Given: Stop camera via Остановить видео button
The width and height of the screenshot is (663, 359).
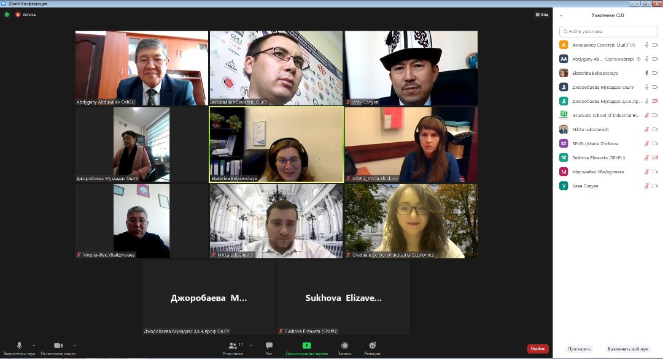Looking at the screenshot, I should coord(58,346).
